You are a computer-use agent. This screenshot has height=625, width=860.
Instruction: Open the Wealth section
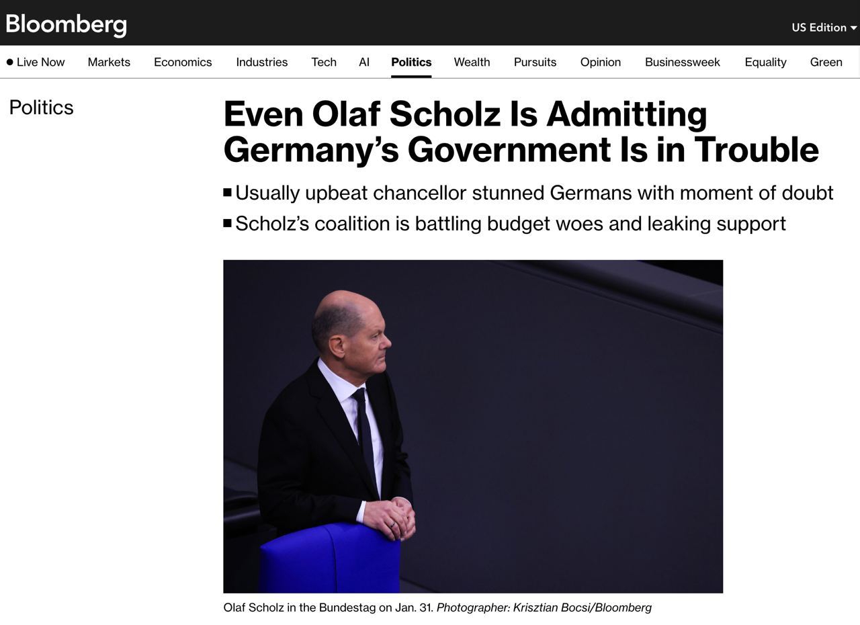tap(472, 62)
